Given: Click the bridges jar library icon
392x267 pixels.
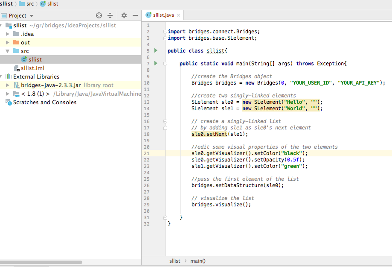Looking at the screenshot, I should coord(17,85).
